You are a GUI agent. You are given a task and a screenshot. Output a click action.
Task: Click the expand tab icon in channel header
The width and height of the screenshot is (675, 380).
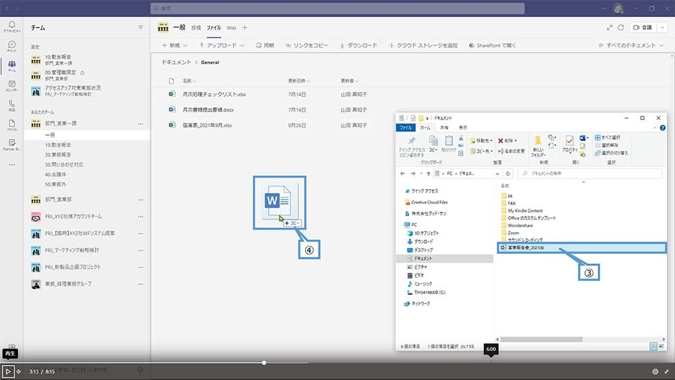tap(610, 28)
